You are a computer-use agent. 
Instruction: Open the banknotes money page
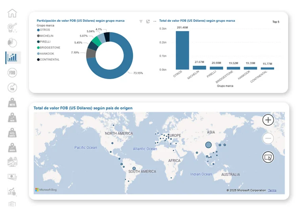tap(12, 177)
